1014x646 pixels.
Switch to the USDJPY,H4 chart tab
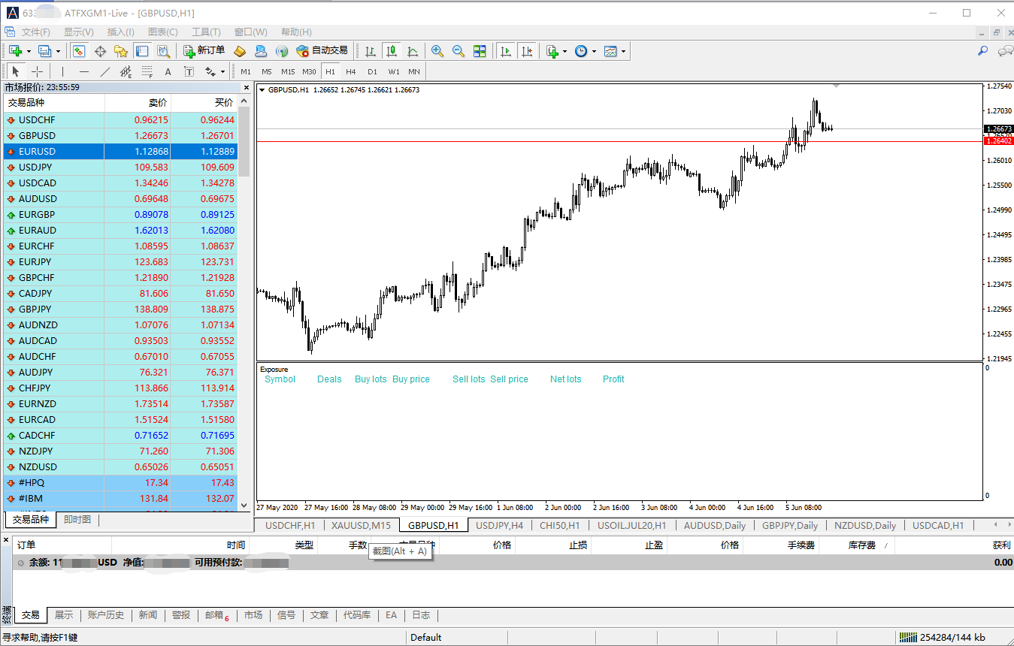[500, 525]
